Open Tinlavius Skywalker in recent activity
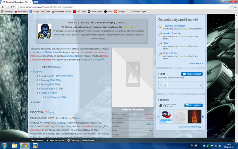 click(x=174, y=26)
